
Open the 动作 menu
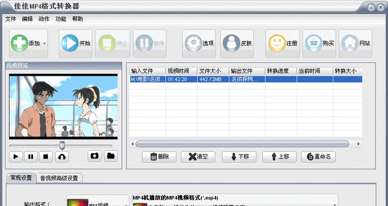click(44, 19)
